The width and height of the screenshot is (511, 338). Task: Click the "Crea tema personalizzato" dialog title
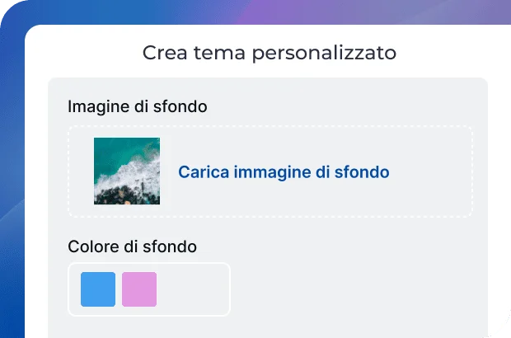[x=270, y=53]
